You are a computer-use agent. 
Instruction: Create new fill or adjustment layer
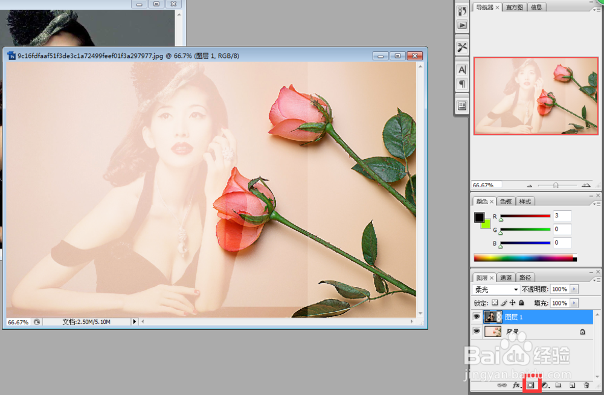(x=545, y=385)
